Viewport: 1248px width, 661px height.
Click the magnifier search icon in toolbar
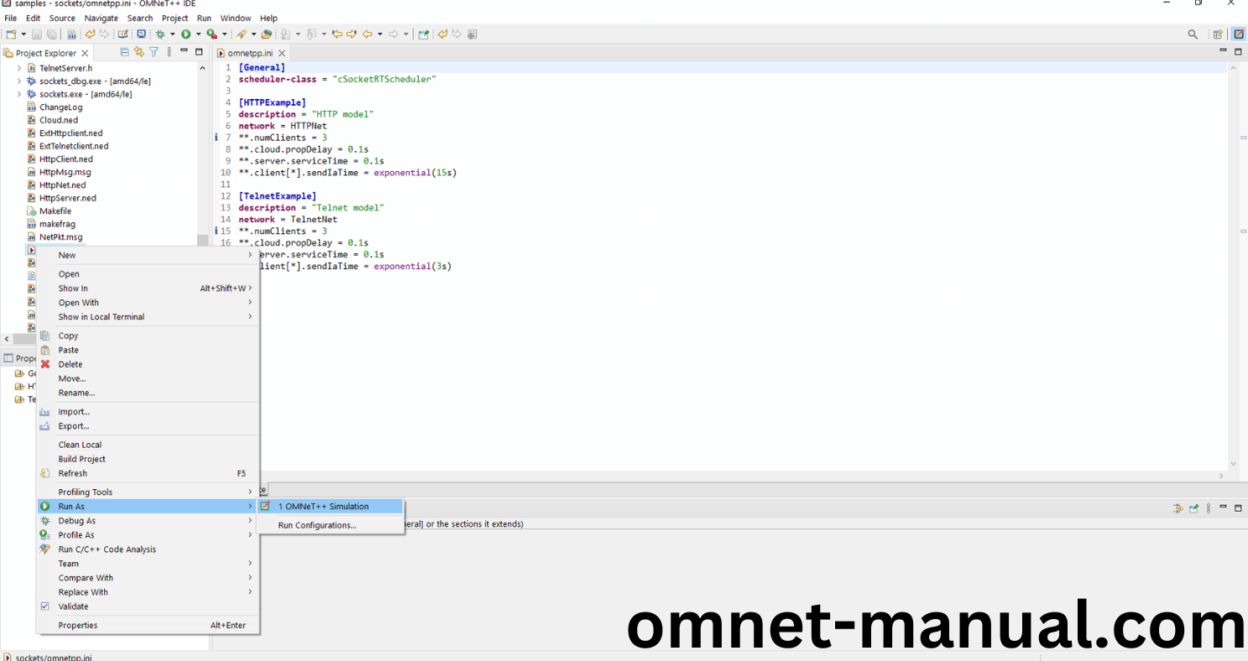(1193, 34)
